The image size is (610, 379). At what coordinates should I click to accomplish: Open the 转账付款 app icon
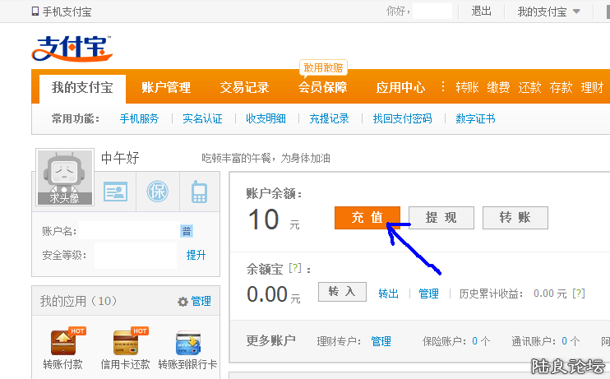click(68, 344)
